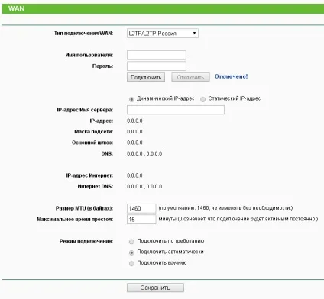Click the server IP-address/name input field
This screenshot has width=324, height=299.
pyautogui.click(x=176, y=110)
